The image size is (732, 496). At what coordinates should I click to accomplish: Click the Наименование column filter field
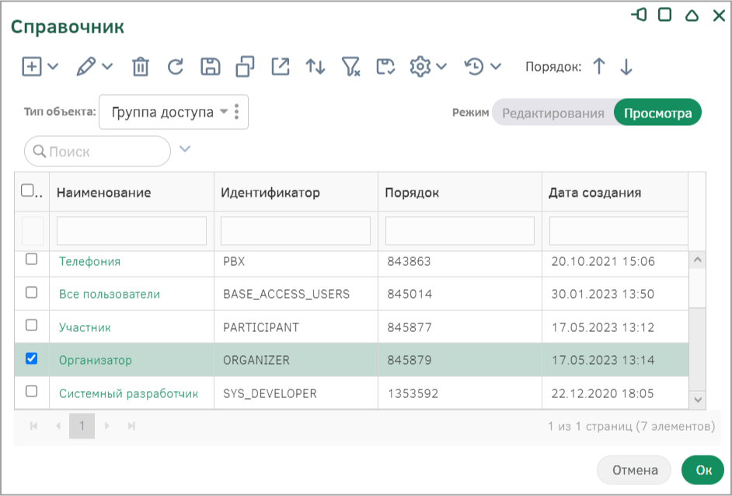point(131,231)
